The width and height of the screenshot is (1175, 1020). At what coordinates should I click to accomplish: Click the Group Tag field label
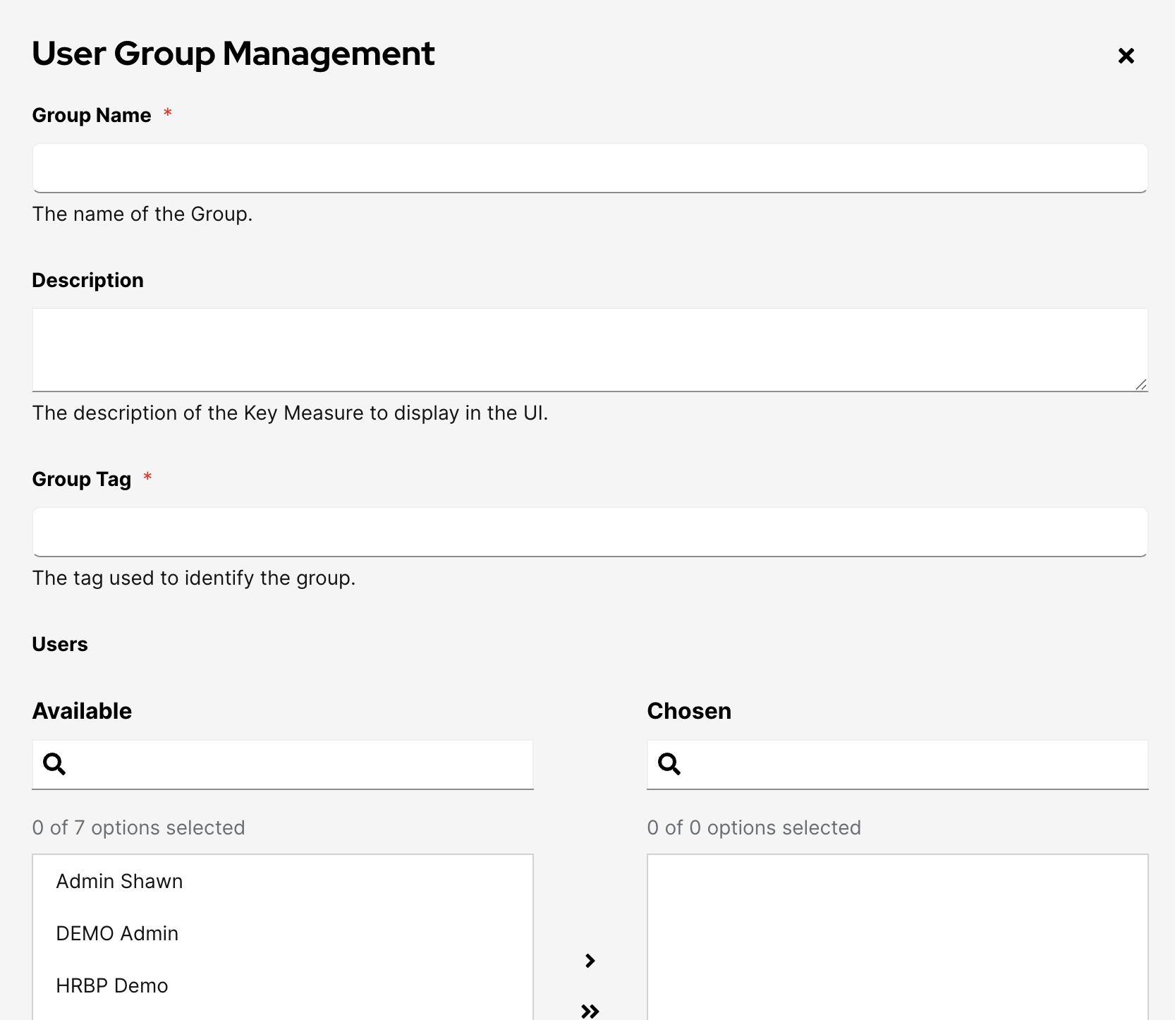click(82, 480)
